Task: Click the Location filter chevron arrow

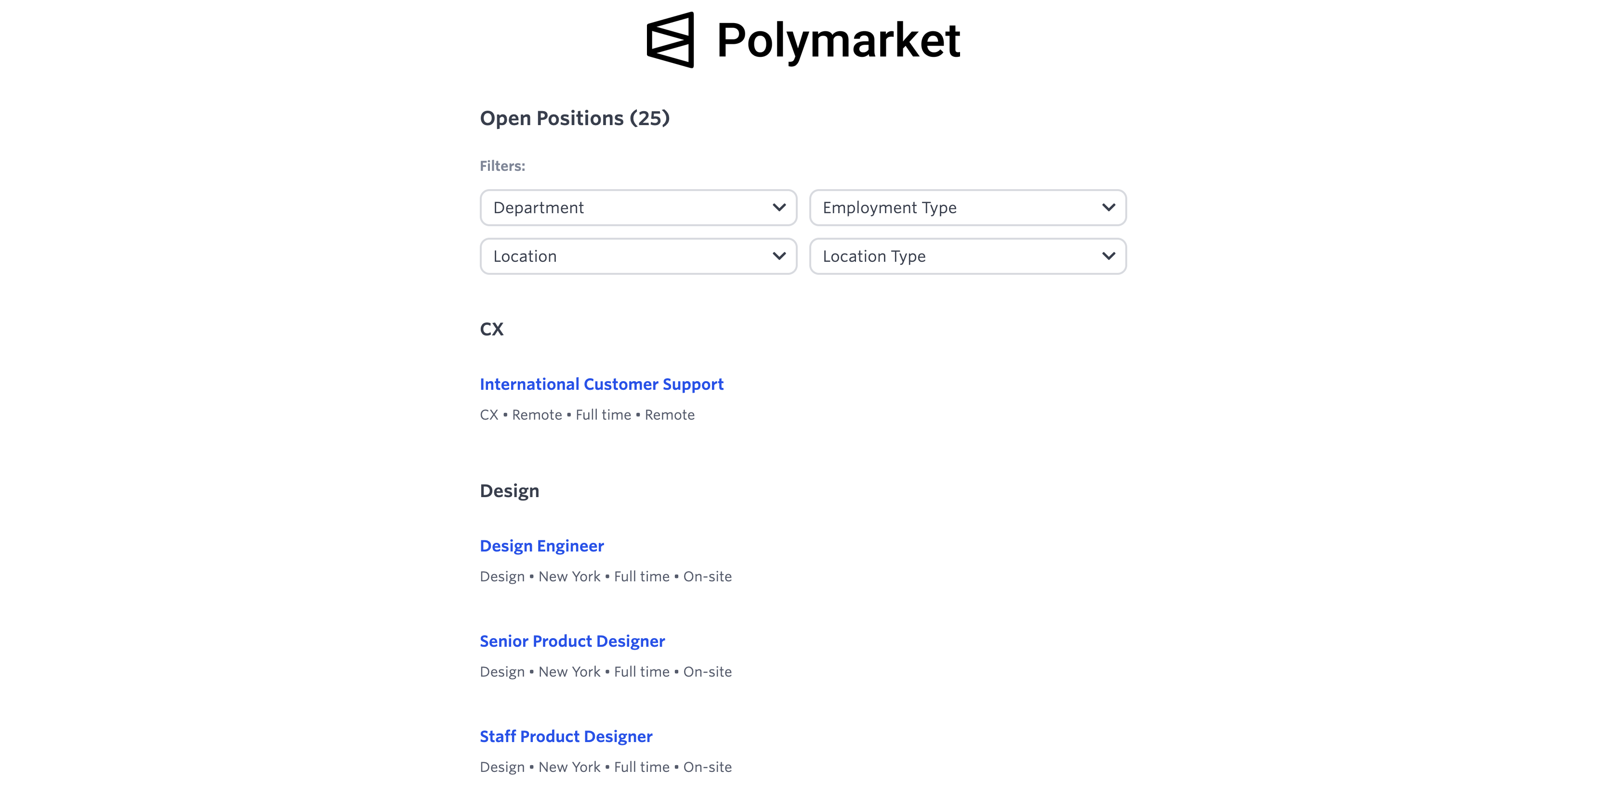Action: pyautogui.click(x=778, y=256)
